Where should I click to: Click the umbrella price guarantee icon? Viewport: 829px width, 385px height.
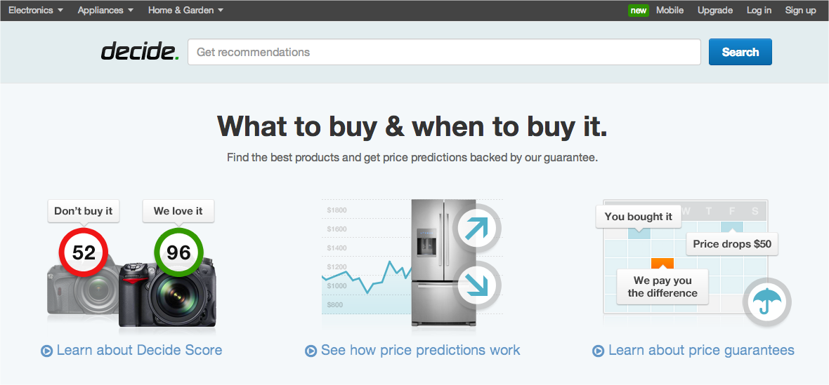766,303
